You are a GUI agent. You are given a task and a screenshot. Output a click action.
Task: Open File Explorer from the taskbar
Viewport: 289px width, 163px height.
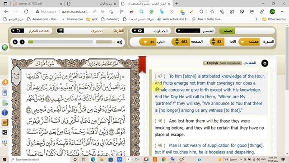(x=102, y=159)
